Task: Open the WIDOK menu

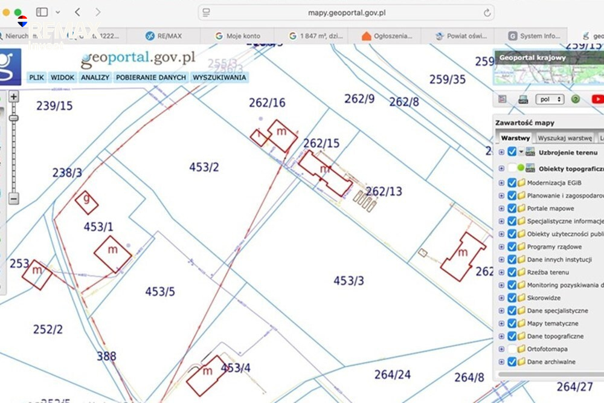Action: coord(62,77)
